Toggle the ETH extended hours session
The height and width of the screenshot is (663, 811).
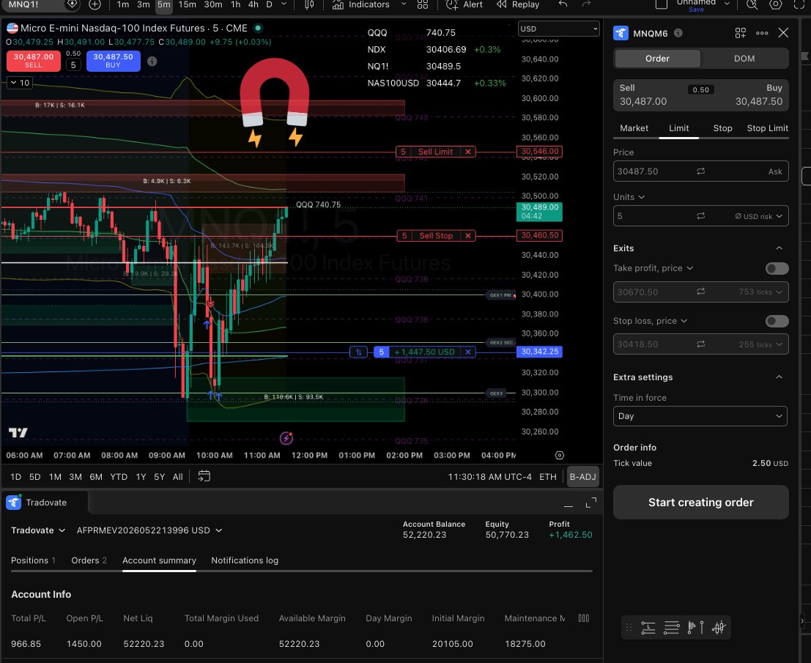548,477
